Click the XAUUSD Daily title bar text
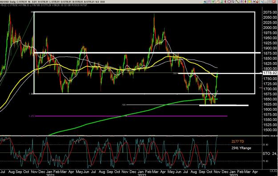Image resolution: width=278 pixels, height=176 pixels. click(x=8, y=2)
